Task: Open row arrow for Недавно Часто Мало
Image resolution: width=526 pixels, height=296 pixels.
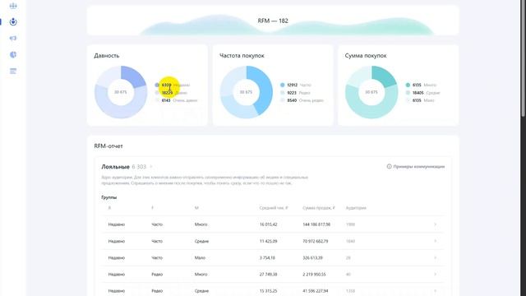Action: 435,257
